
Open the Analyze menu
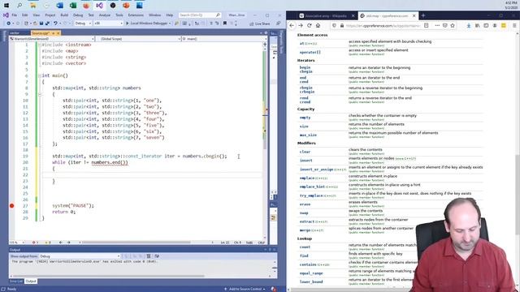click(105, 15)
